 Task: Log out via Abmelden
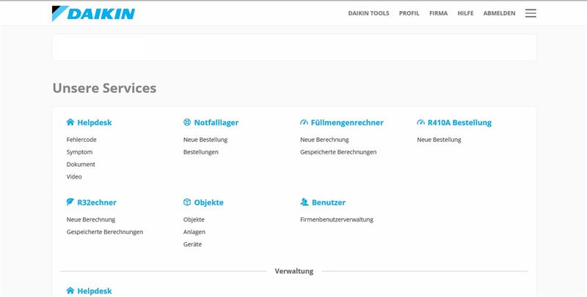[x=499, y=13]
